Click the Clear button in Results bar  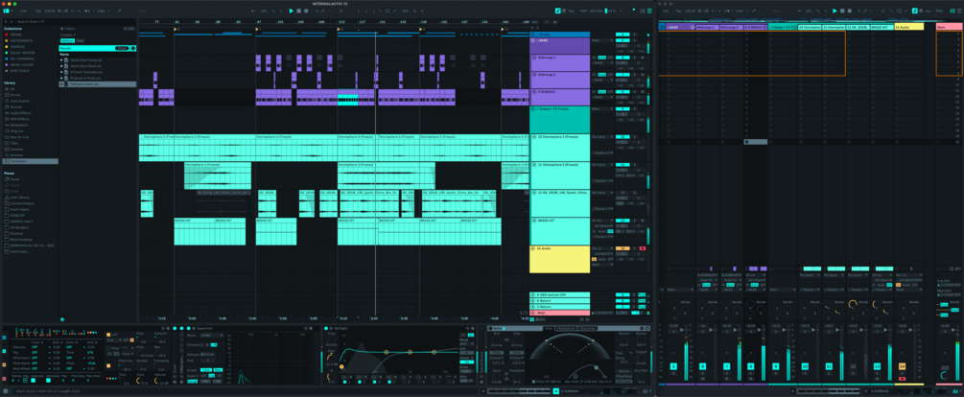[x=121, y=48]
